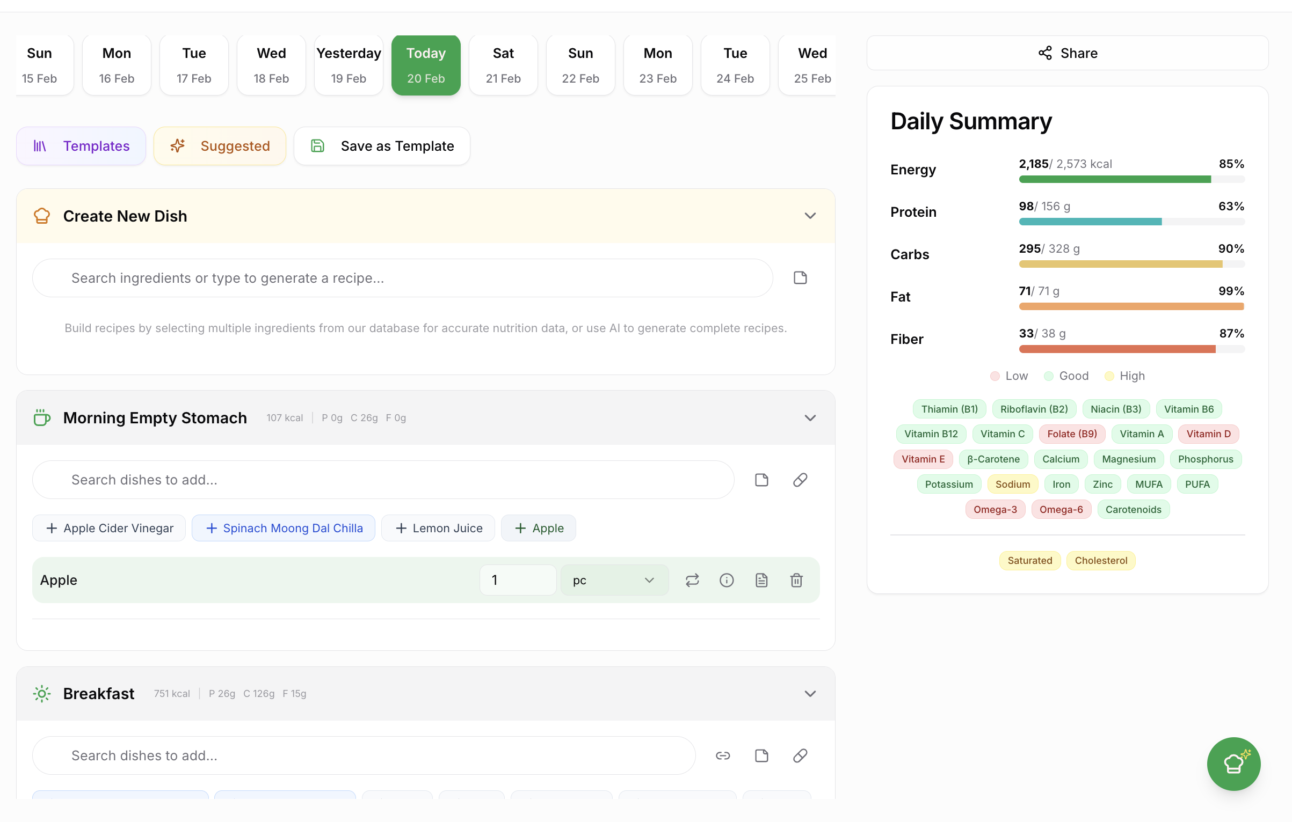
Task: Click the pill/supplement icon in Breakfast
Action: [800, 755]
